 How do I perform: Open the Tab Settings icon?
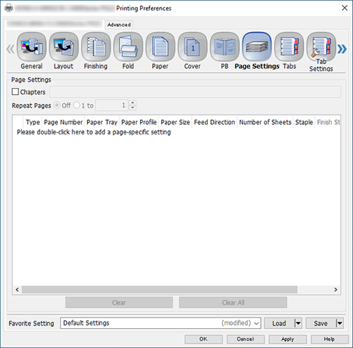pos(321,46)
